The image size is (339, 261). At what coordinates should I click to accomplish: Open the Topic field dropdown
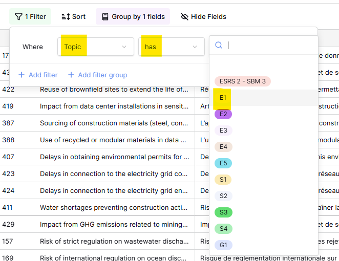tap(95, 47)
